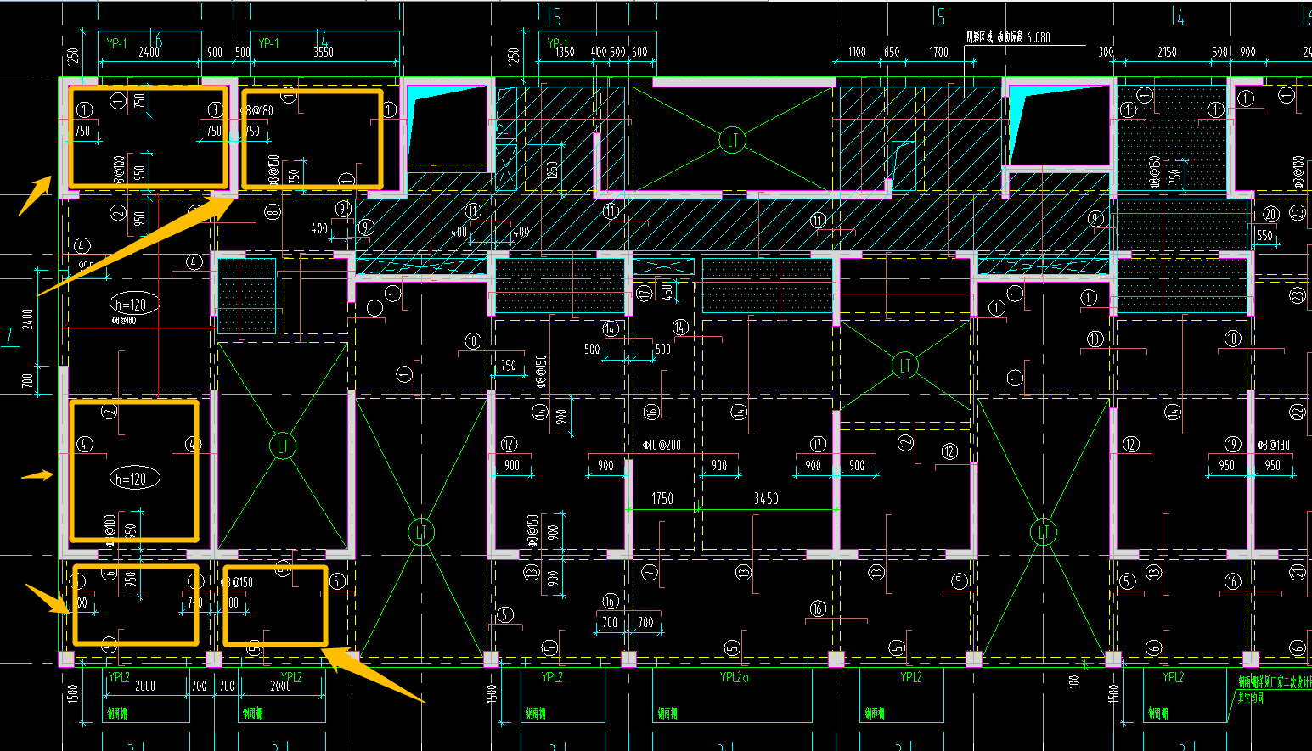Click the 3450 dimension text
The width and height of the screenshot is (1312, 751).
pos(766,499)
